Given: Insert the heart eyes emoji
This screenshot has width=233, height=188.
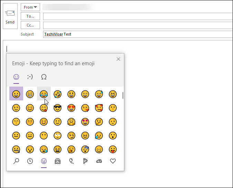Looking at the screenshot, I should [x=71, y=108].
